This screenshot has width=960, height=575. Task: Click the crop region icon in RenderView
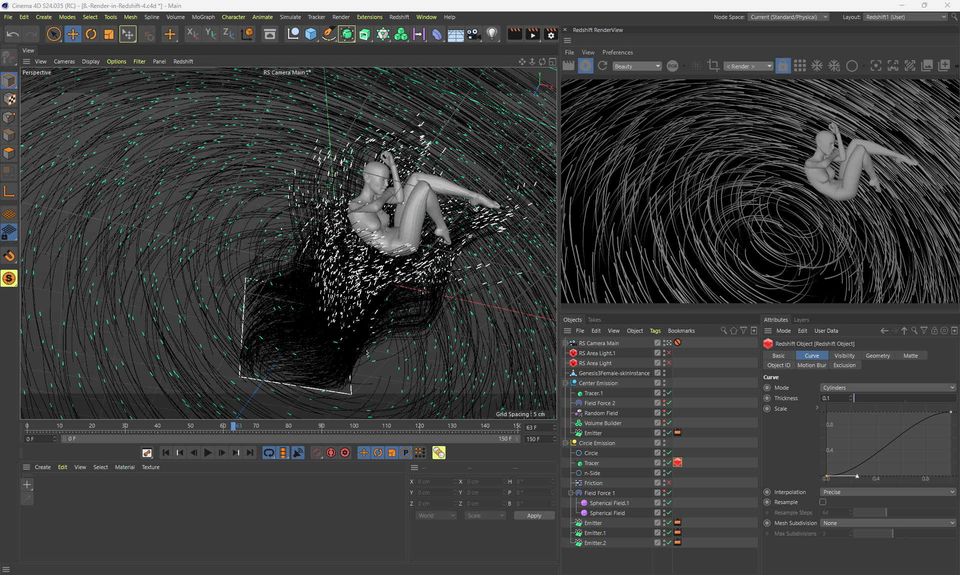coord(713,66)
